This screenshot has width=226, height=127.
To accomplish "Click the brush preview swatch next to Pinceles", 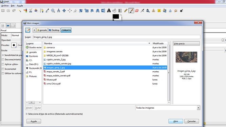I will (x=14, y=45).
